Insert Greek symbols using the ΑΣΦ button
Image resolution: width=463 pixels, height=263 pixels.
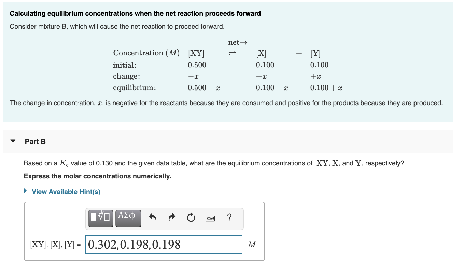pyautogui.click(x=128, y=218)
